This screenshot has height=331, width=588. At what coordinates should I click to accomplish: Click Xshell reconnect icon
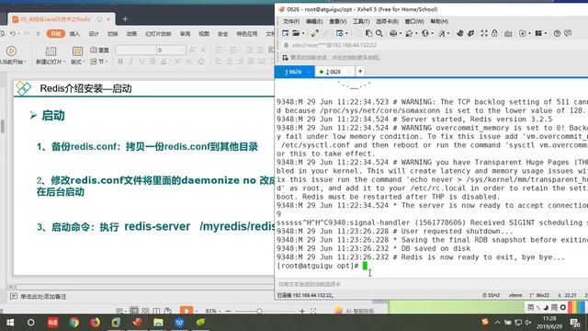click(314, 33)
